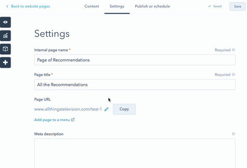
Task: Open the page preview eye icon
Action: 5,22
